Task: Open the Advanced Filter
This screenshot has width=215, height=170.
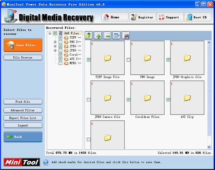Action: tap(23, 110)
